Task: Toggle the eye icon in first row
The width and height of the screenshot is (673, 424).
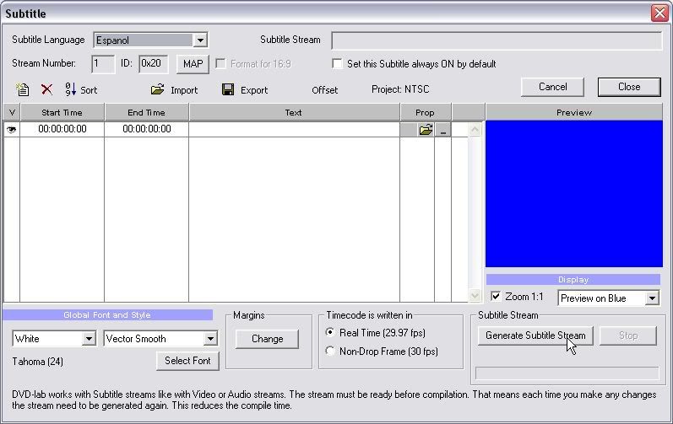Action: (x=12, y=130)
